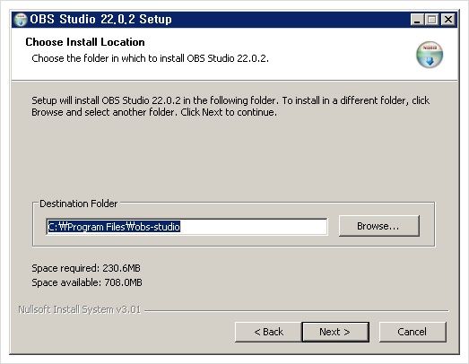
Task: Maximize the setup window
Action: pos(432,20)
